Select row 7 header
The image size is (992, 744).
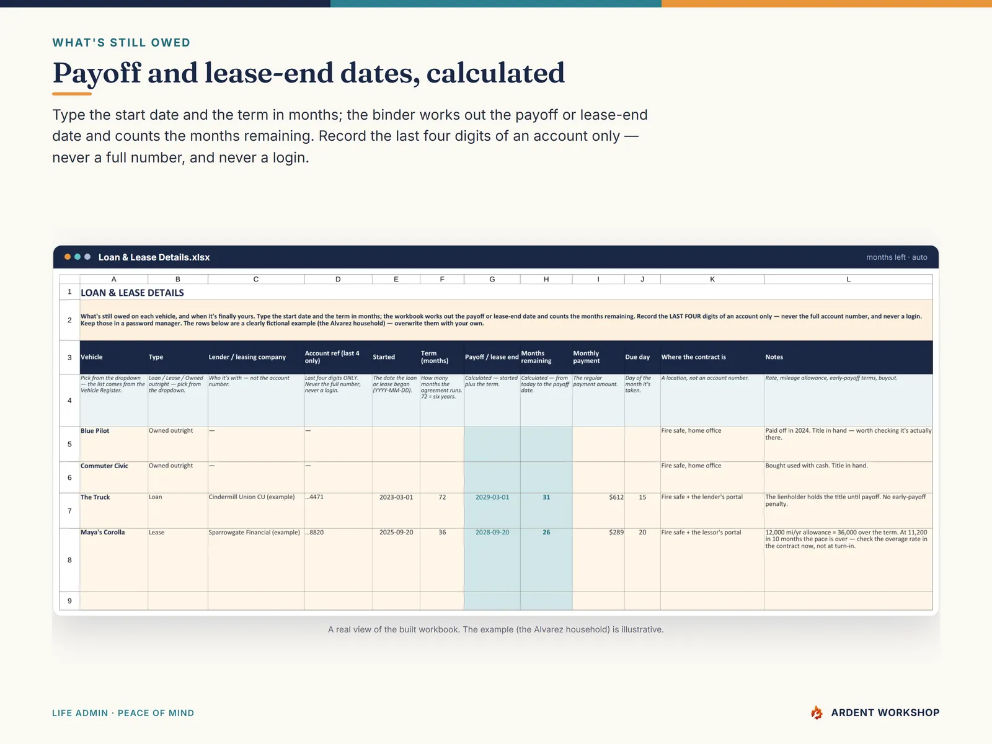tap(69, 511)
